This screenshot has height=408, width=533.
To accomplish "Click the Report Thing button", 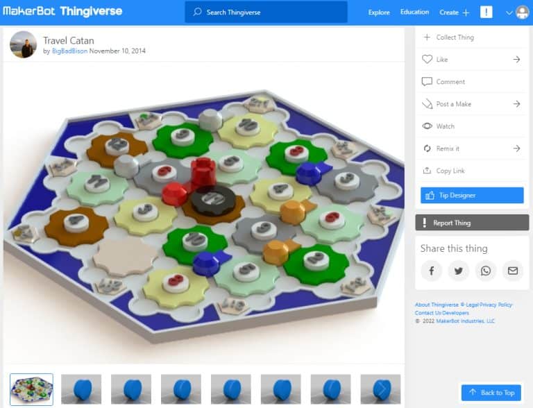I will coord(472,223).
